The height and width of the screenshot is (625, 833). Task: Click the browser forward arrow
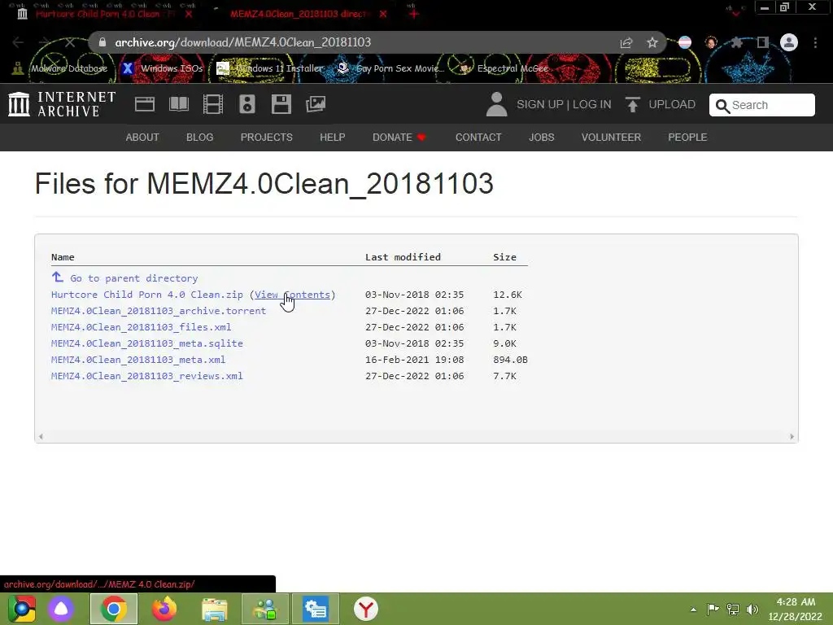pos(44,42)
